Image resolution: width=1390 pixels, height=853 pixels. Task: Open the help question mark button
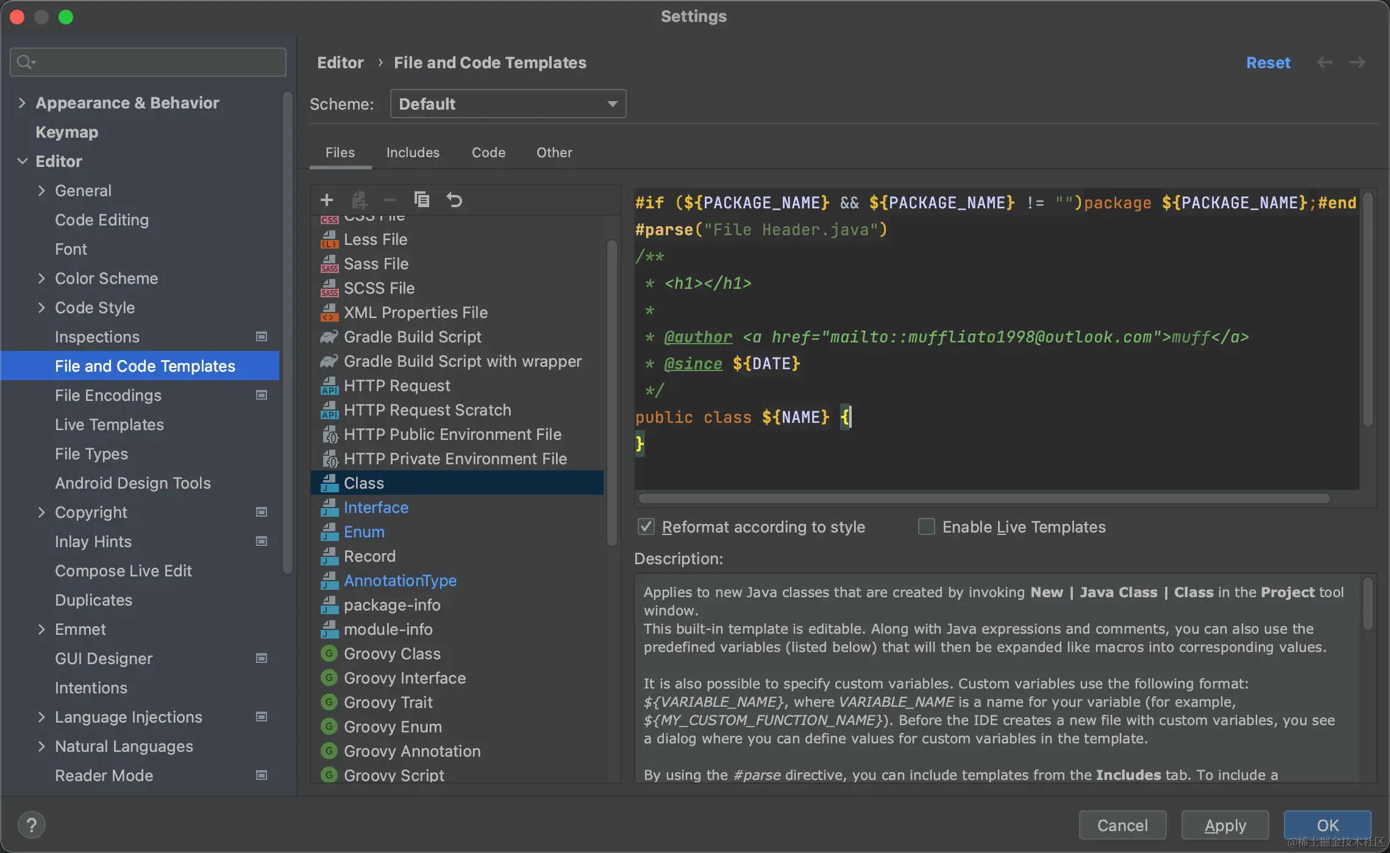(32, 826)
